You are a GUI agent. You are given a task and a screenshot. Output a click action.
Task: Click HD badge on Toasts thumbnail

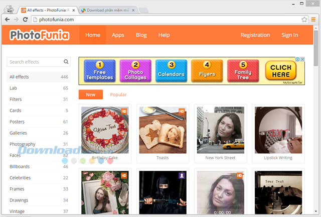(x=182, y=112)
